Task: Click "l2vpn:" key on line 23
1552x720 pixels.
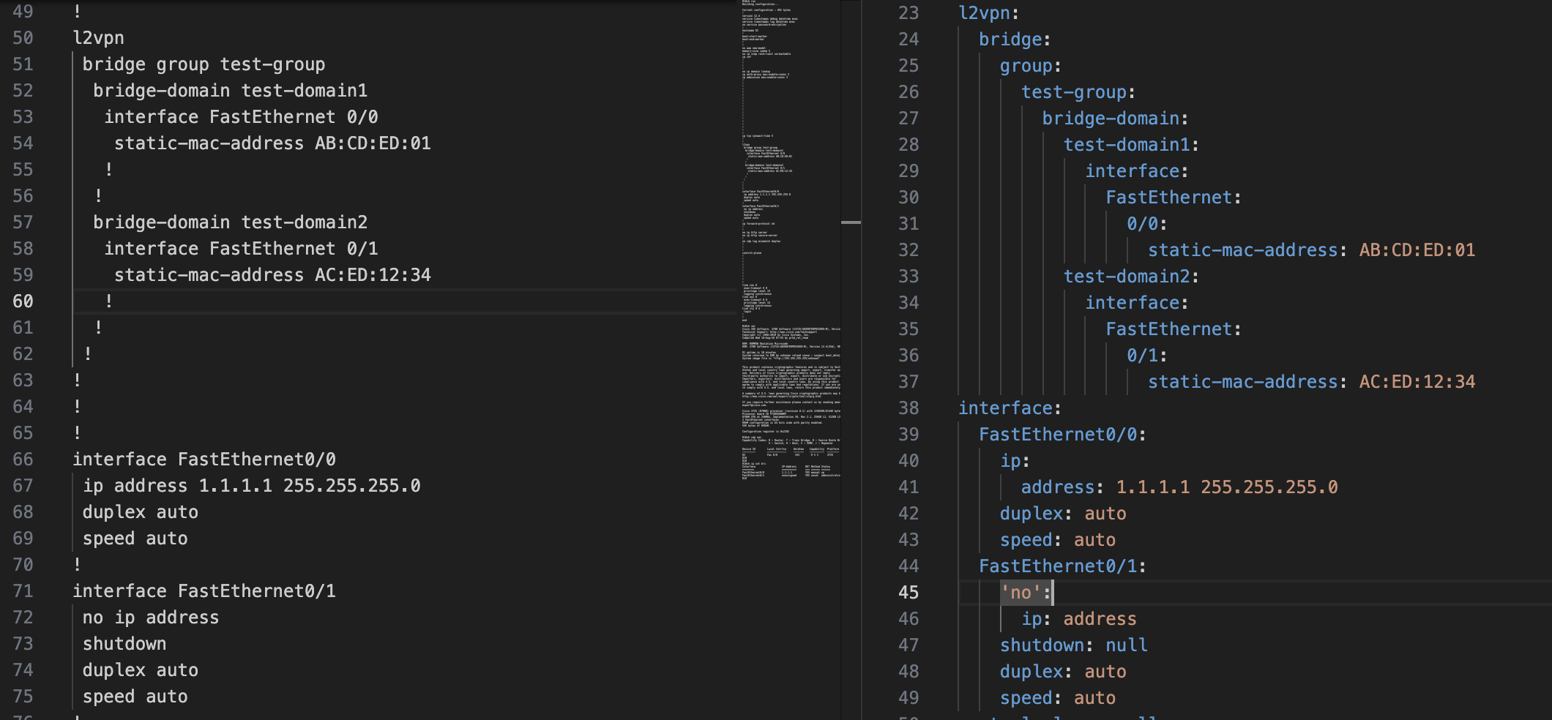Action: [988, 12]
